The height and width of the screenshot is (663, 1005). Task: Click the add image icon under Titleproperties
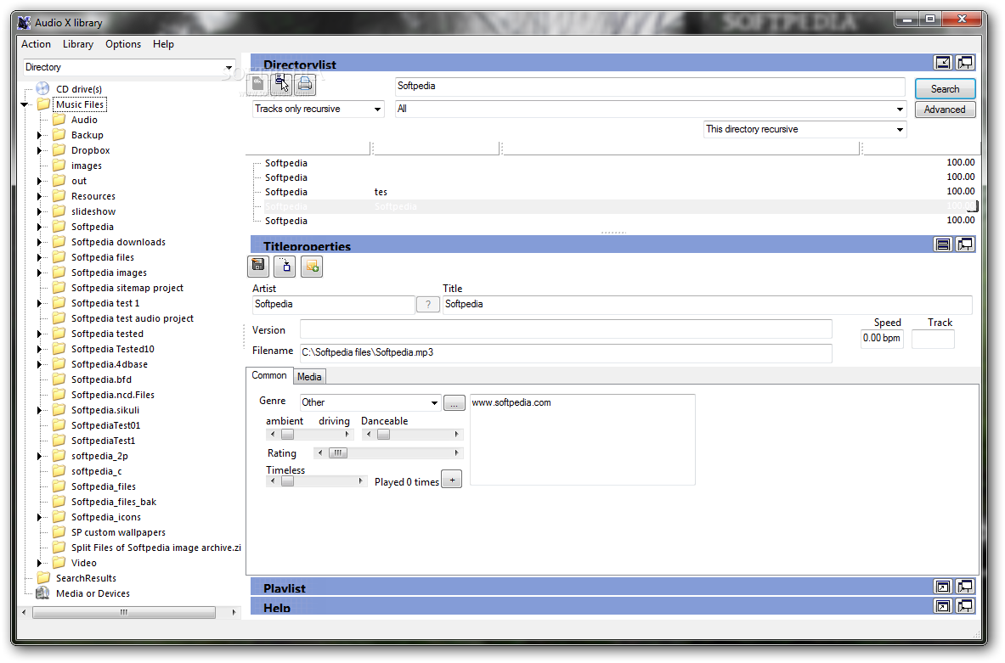pyautogui.click(x=312, y=266)
